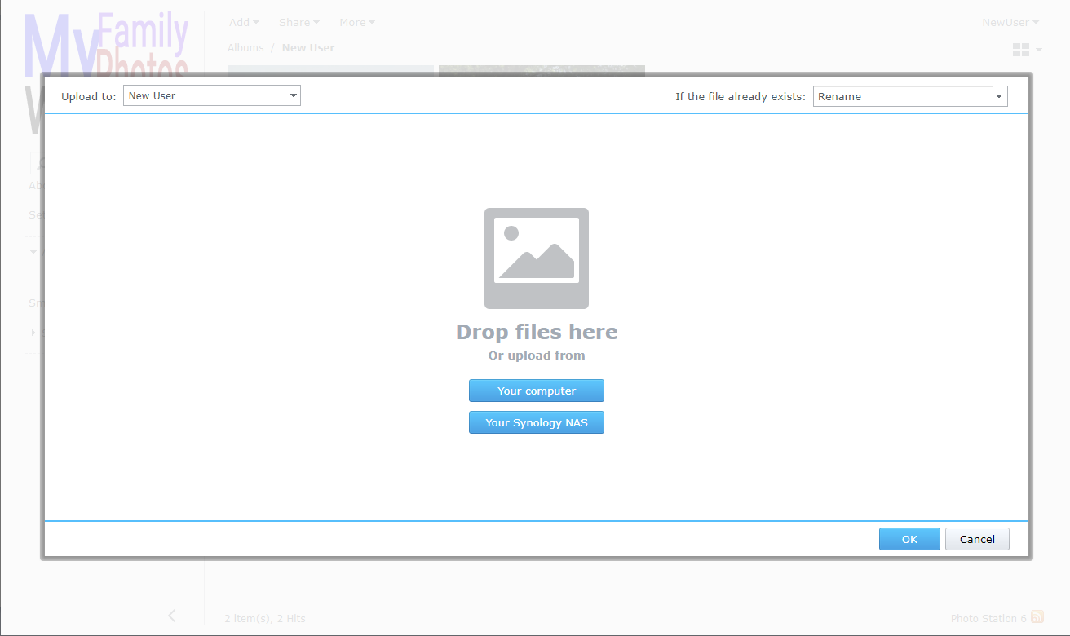
Task: Click the image placeholder drop-zone icon
Action: 536,258
